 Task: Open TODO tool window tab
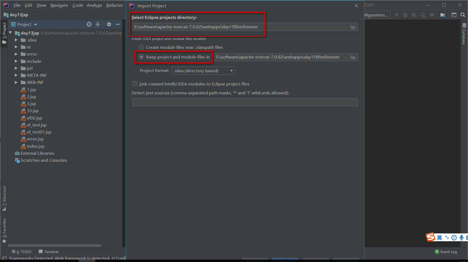tap(21, 251)
